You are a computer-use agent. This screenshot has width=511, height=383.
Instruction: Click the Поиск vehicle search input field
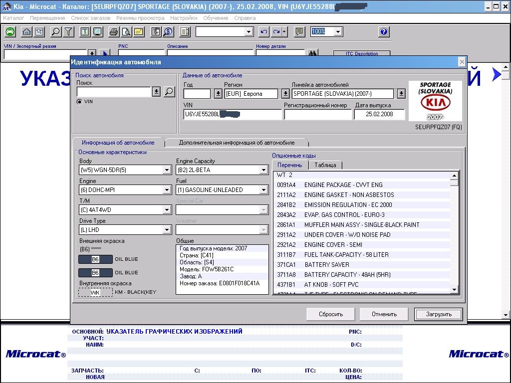pyautogui.click(x=114, y=92)
